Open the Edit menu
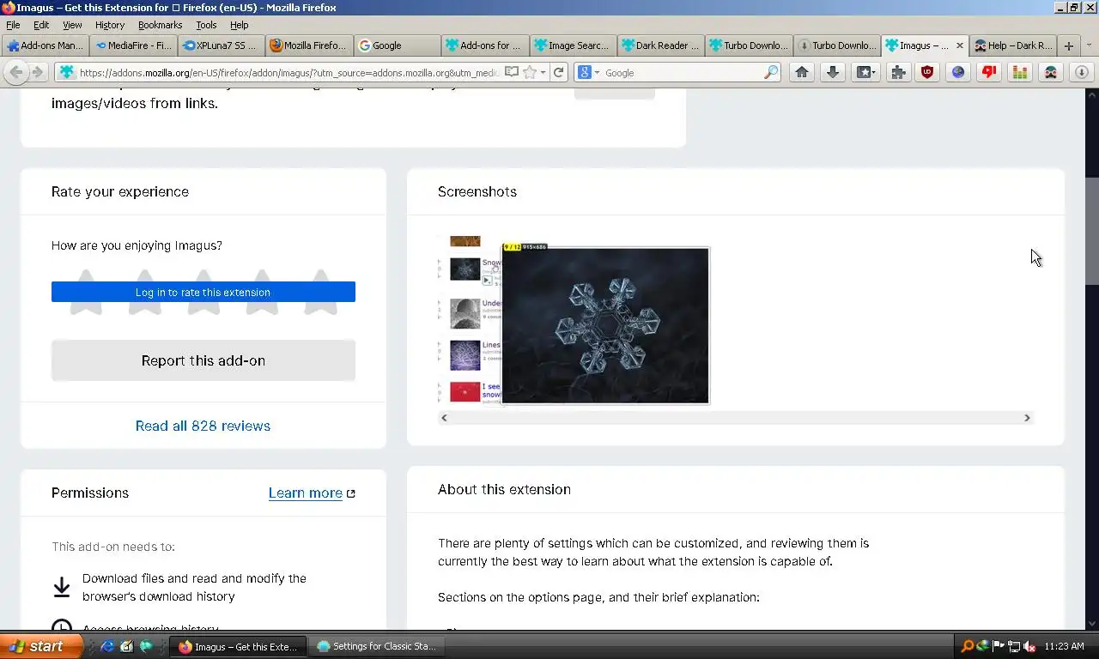The width and height of the screenshot is (1099, 659). click(41, 25)
